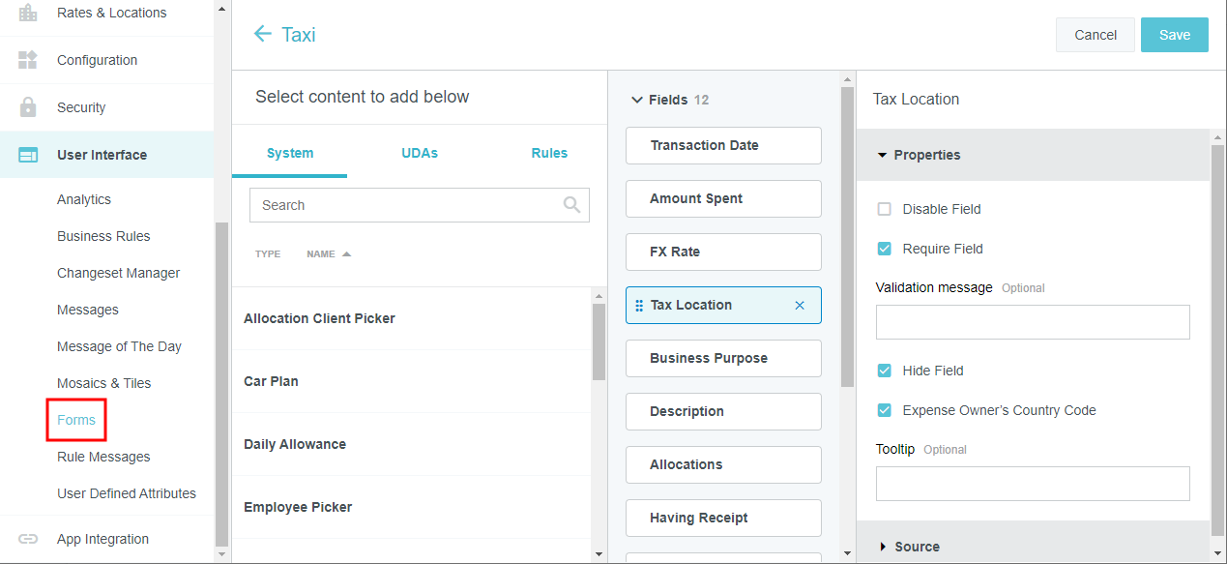Collapse the Fields list chevron
The width and height of the screenshot is (1227, 564).
click(636, 100)
